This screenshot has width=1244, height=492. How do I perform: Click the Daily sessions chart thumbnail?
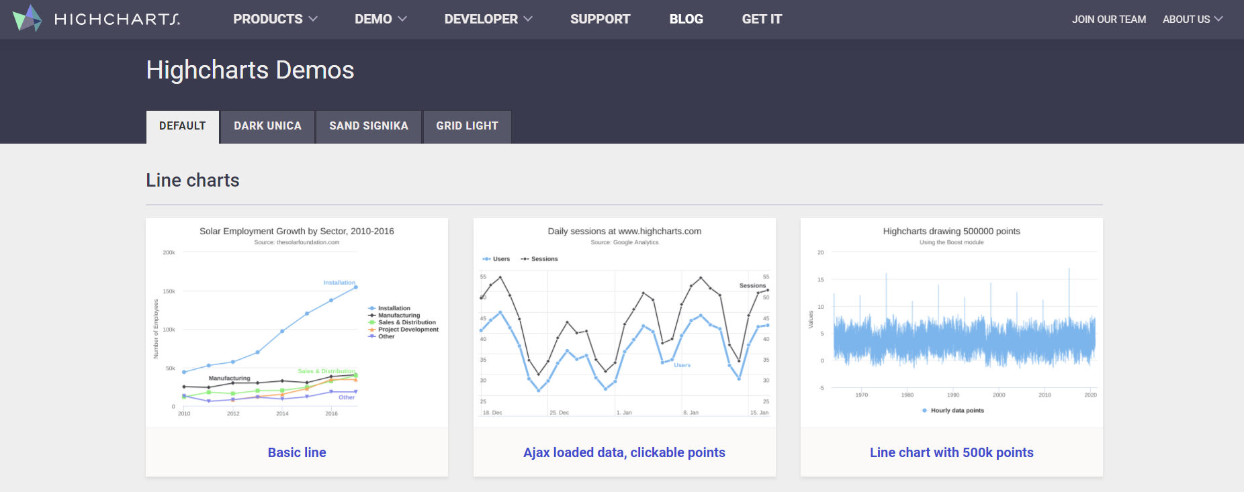625,323
